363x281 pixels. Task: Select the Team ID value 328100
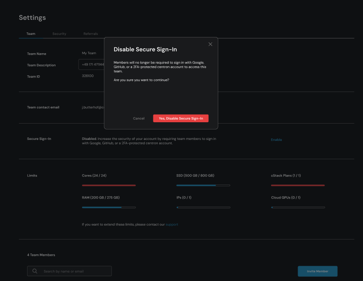pos(87,76)
